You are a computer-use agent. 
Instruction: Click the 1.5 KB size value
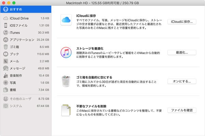click(x=45, y=18)
